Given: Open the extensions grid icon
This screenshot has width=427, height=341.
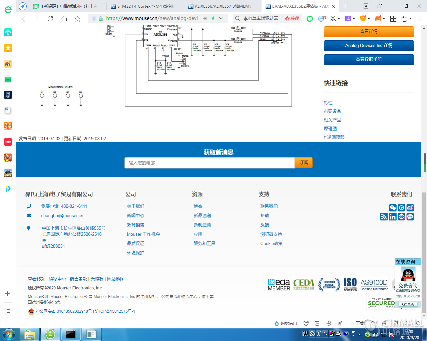Looking at the screenshot, I should click(x=393, y=19).
